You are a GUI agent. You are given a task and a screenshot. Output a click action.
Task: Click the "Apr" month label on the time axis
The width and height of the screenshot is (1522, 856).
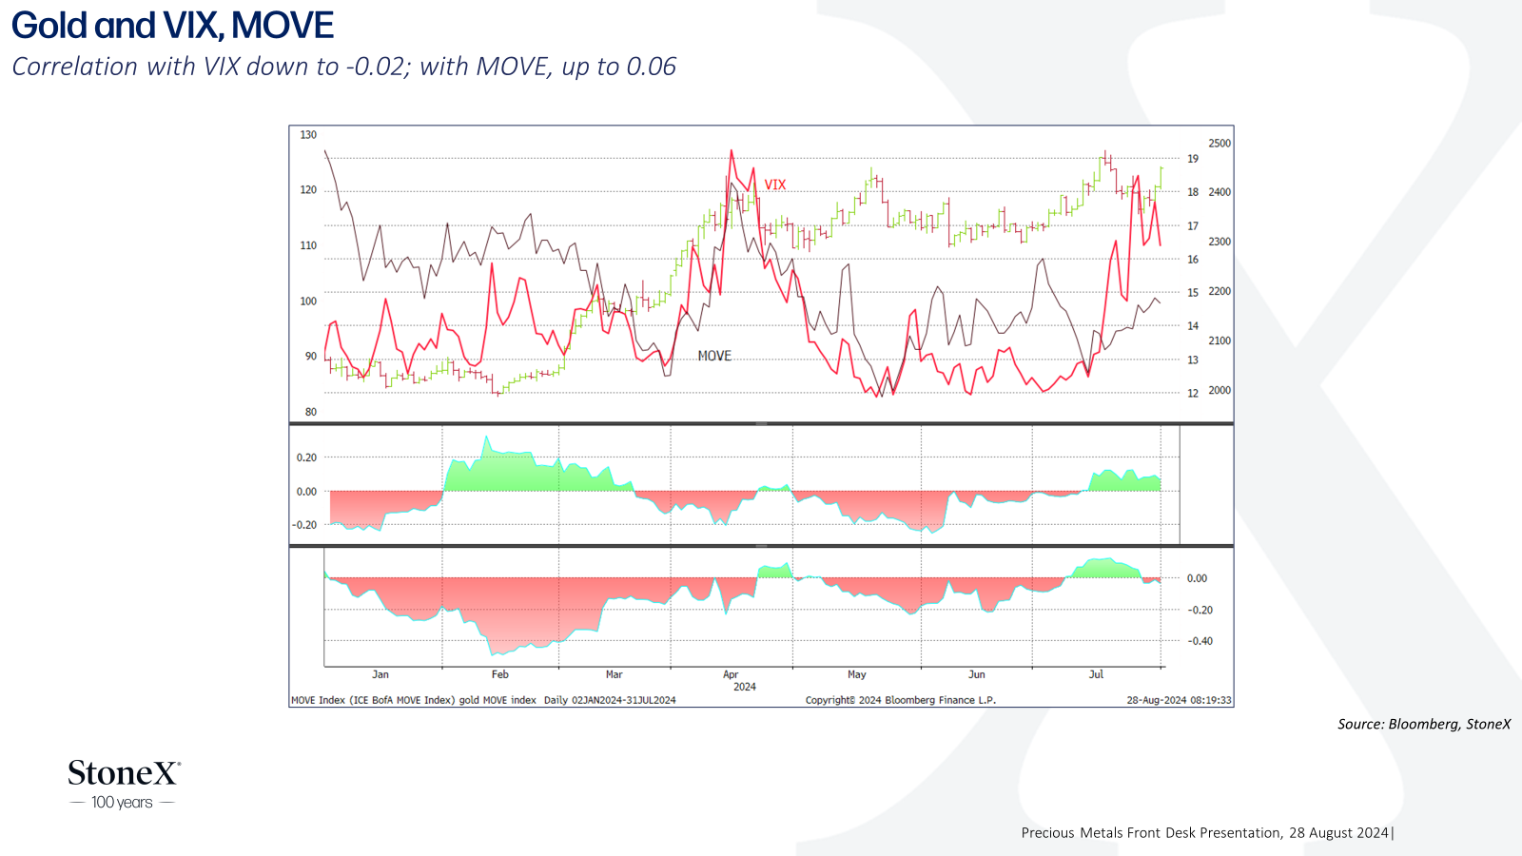(731, 674)
